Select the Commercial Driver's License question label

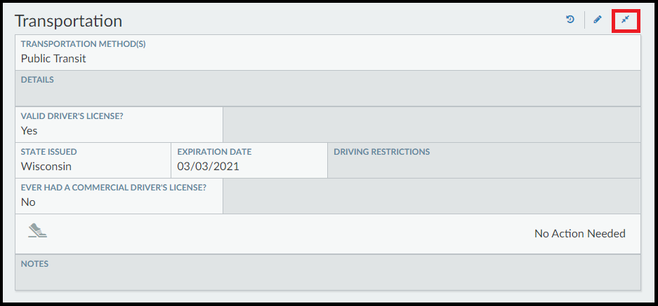click(114, 188)
